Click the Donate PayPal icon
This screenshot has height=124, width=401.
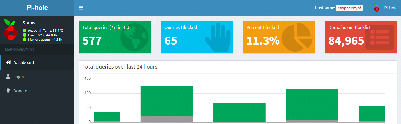tap(8, 91)
